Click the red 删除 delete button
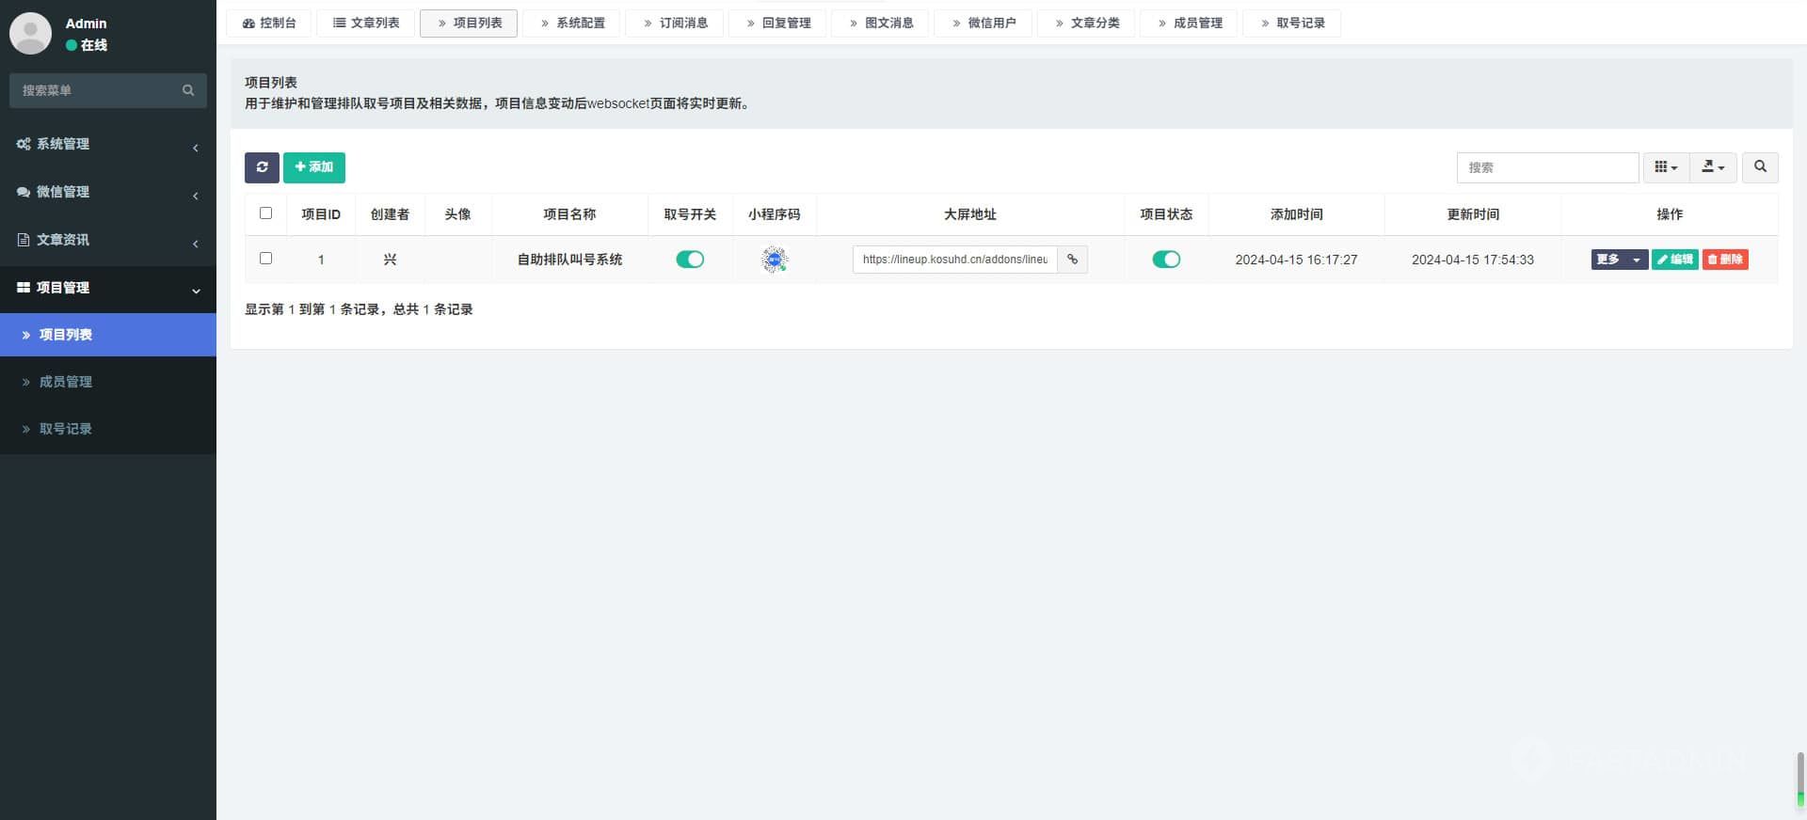 coord(1724,260)
